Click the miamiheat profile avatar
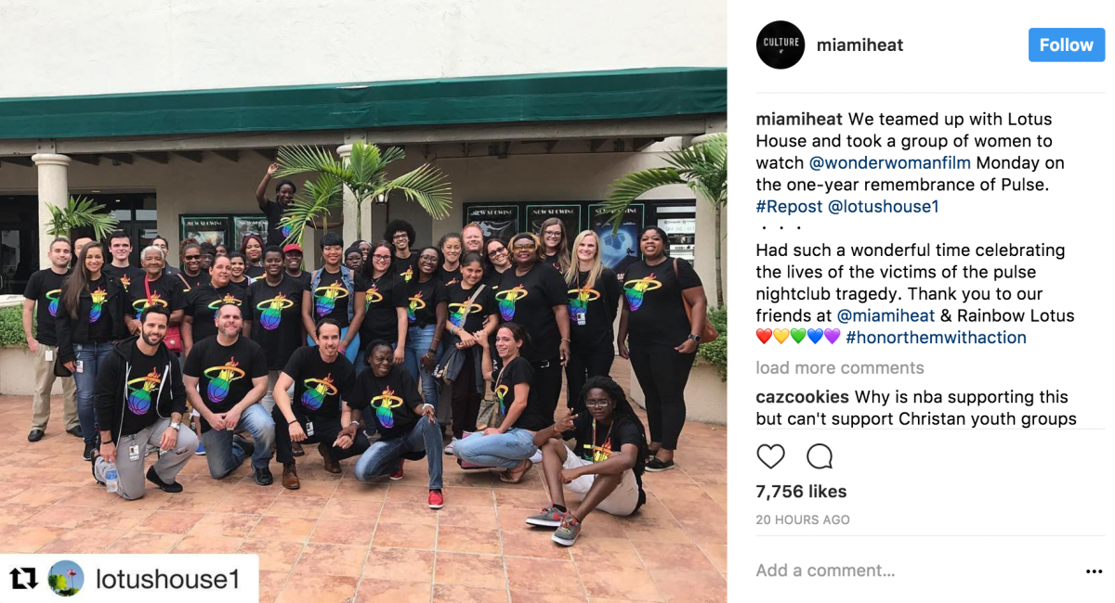The height and width of the screenshot is (603, 1115). (780, 45)
